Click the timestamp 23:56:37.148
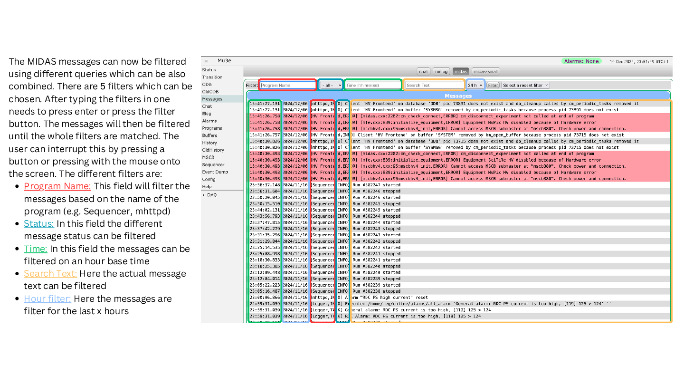The width and height of the screenshot is (684, 385). pos(264,185)
